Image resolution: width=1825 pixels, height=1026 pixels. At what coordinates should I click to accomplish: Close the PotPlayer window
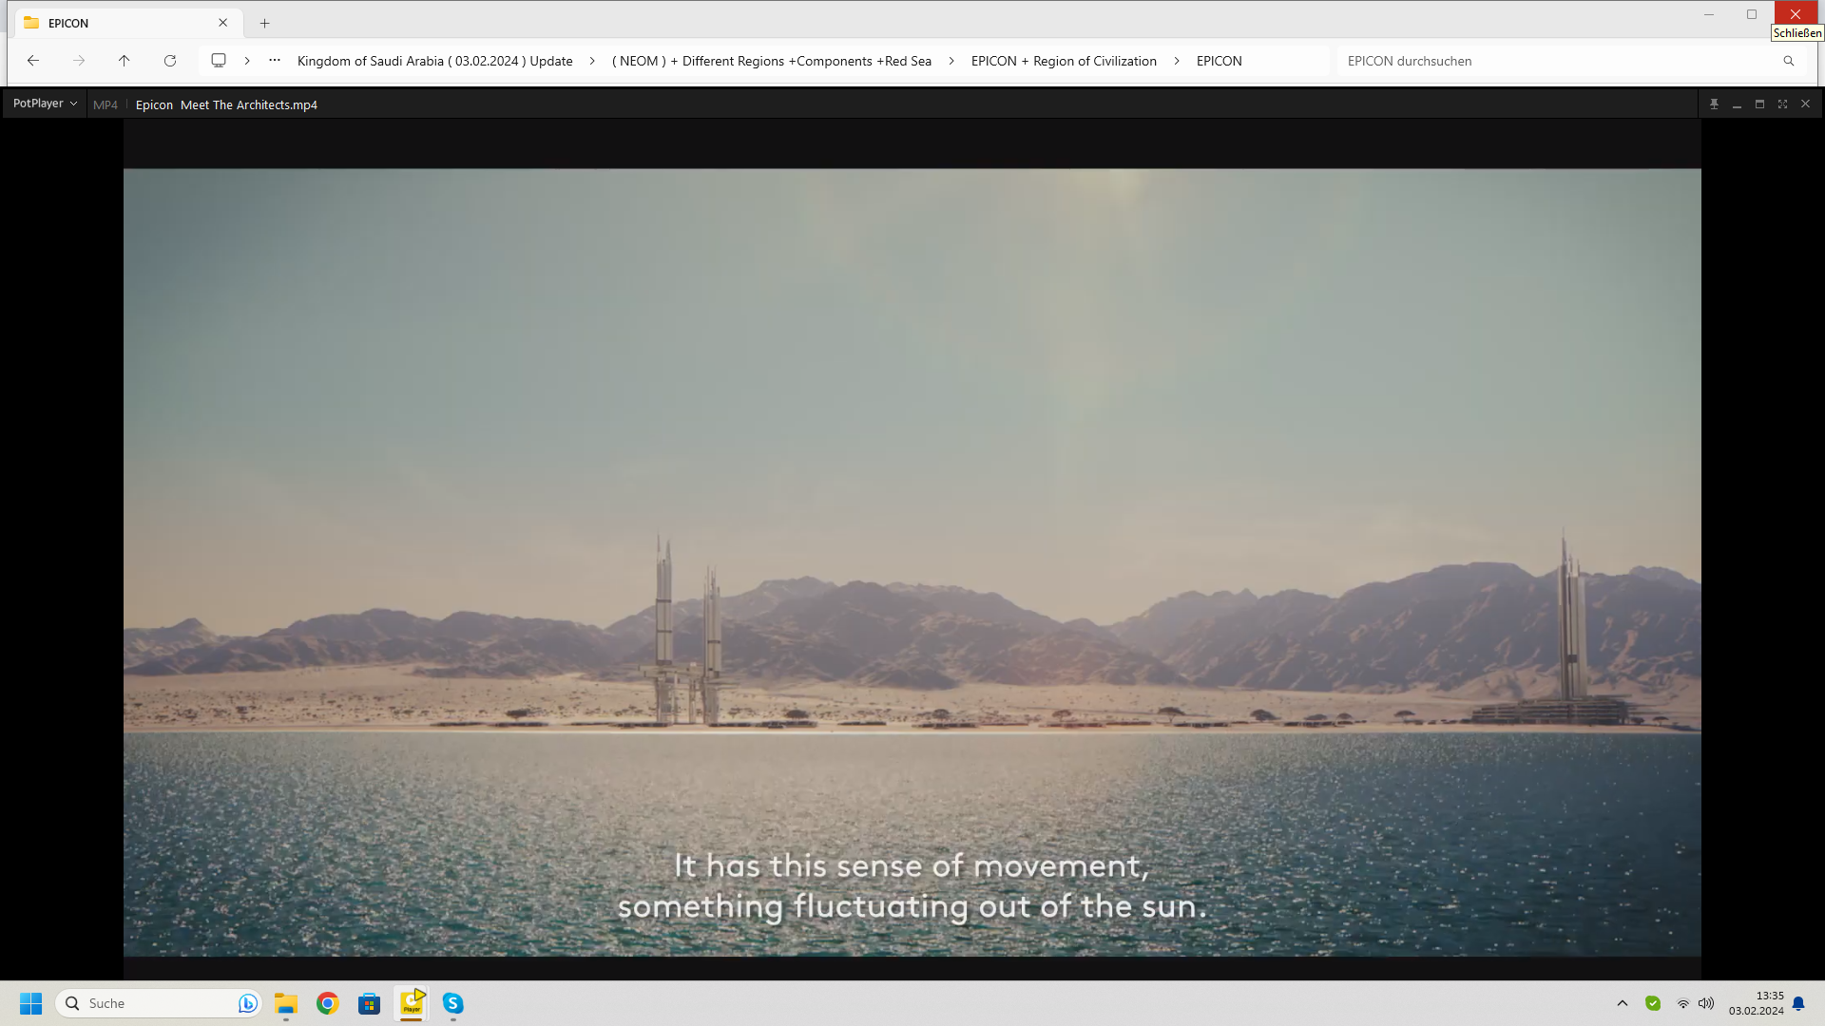[x=1805, y=104]
